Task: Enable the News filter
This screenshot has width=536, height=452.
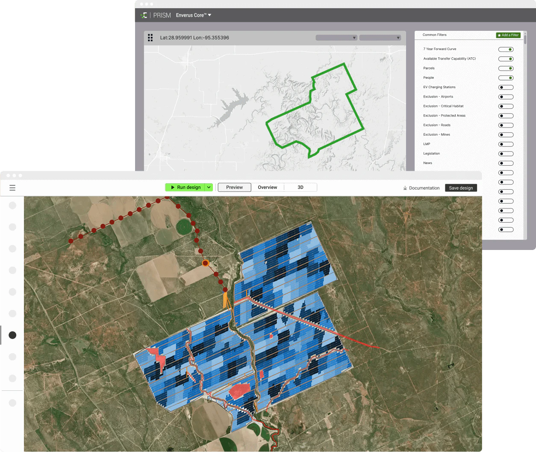Action: [506, 163]
